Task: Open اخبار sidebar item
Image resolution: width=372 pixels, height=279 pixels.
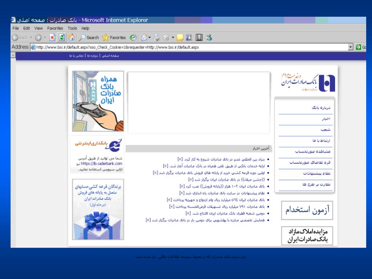Action: pos(326,119)
